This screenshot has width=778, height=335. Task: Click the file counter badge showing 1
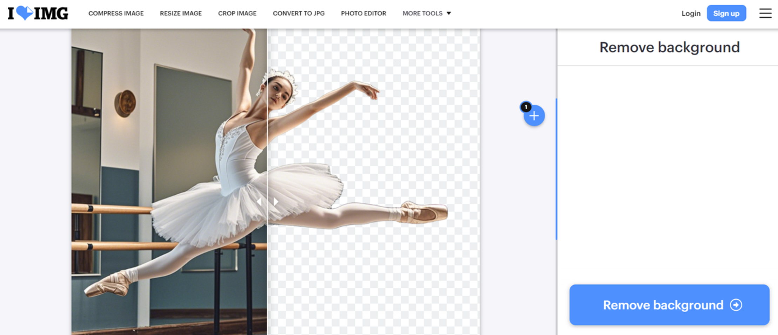pos(525,107)
